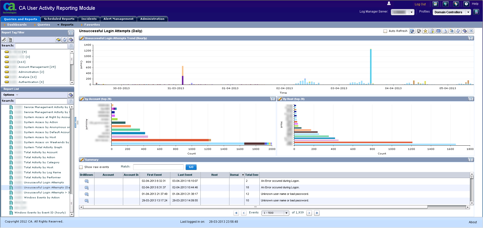Collapse the By Host (top 20) panel
483x228 pixels.
[471, 99]
